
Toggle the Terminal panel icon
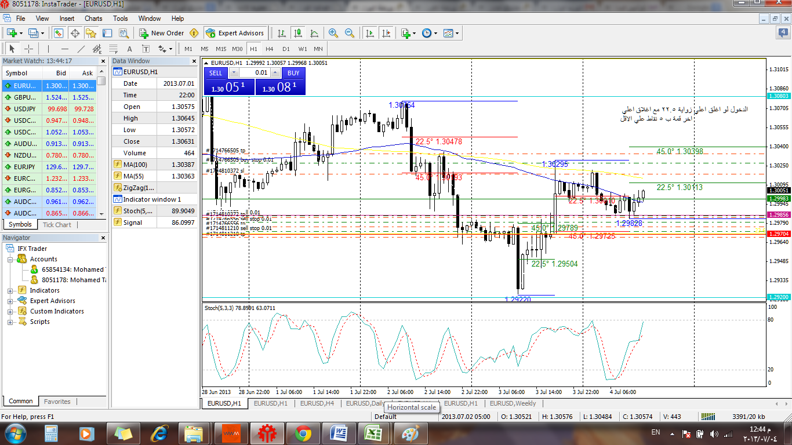click(x=107, y=33)
